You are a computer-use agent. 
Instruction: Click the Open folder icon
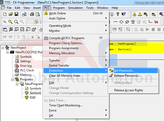pos(11,14)
